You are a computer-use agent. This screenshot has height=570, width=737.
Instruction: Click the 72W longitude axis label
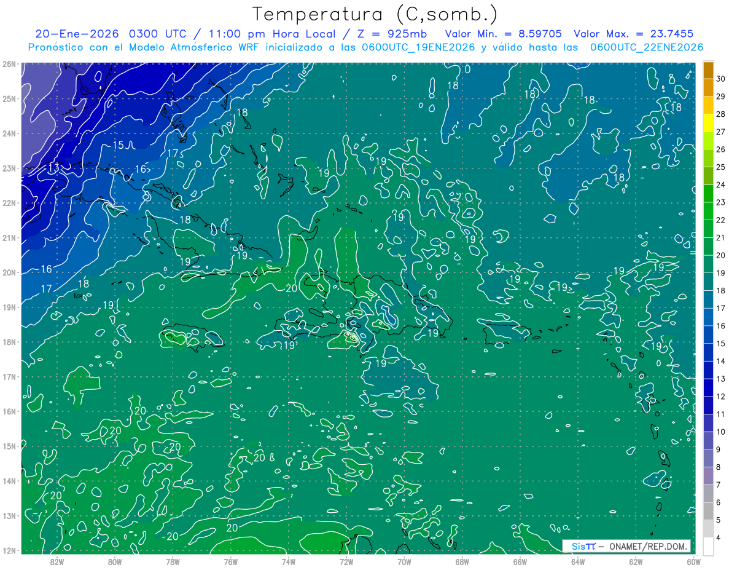click(346, 561)
